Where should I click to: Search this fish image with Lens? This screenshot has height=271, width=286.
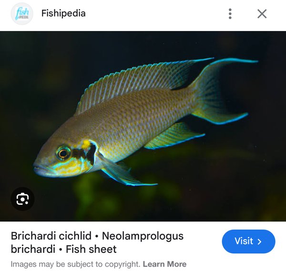pos(22,199)
